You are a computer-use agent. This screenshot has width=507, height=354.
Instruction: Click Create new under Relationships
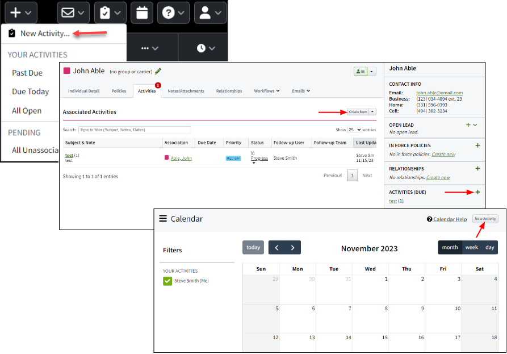pyautogui.click(x=438, y=177)
